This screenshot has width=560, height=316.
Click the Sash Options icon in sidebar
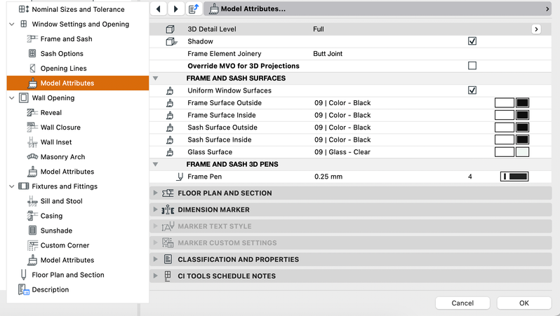click(x=32, y=54)
